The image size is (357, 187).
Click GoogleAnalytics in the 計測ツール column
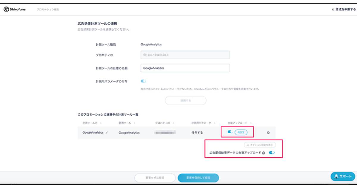129,133
